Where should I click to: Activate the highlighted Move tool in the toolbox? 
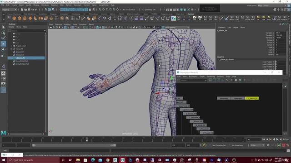click(4, 44)
